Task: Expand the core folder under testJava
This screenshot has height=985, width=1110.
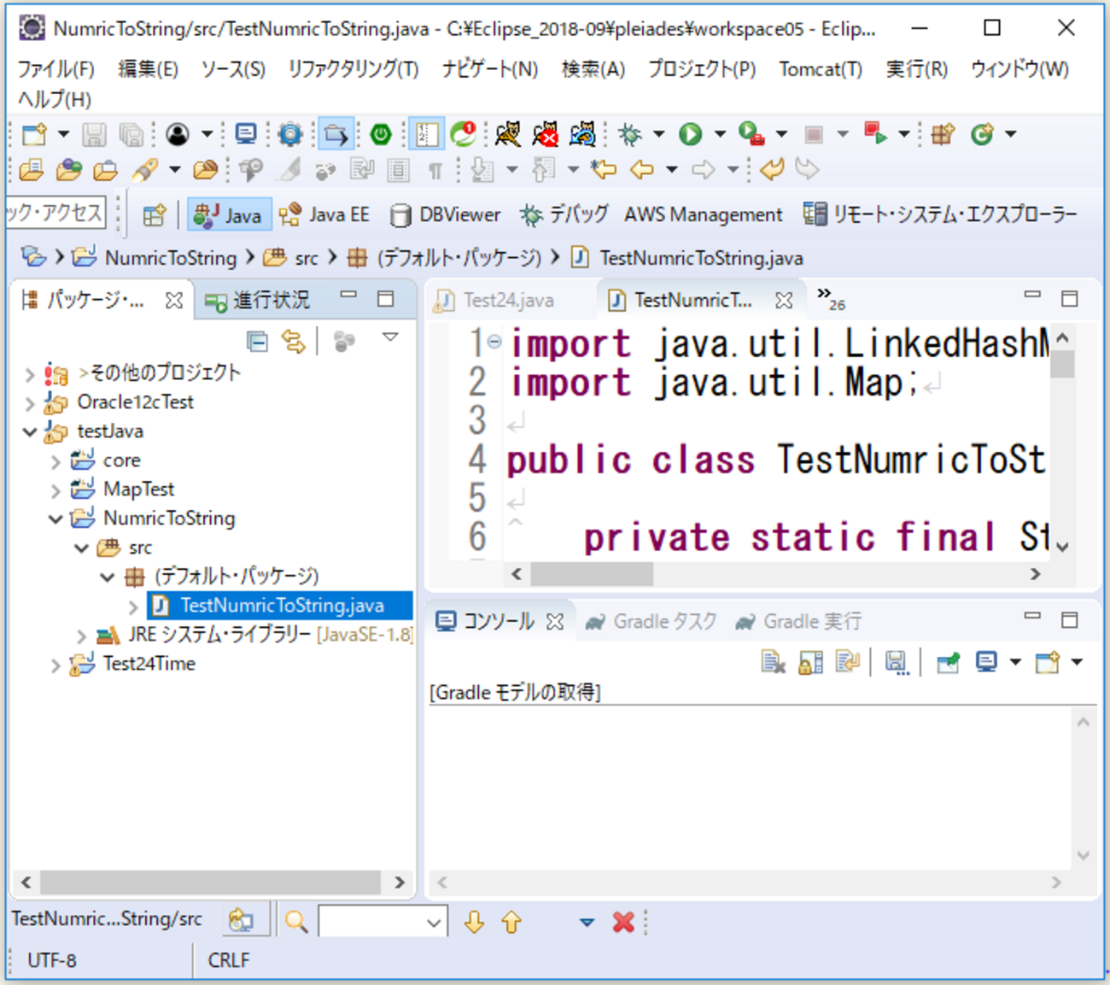Action: tap(56, 460)
